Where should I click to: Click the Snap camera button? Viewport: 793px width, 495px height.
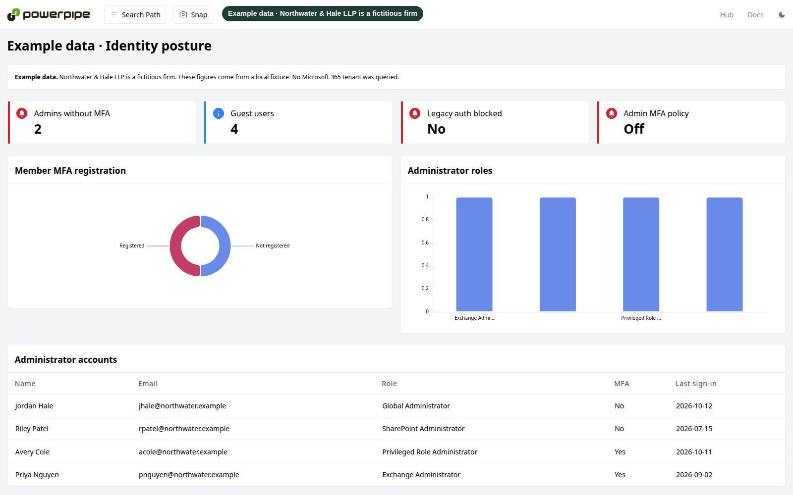pyautogui.click(x=193, y=15)
